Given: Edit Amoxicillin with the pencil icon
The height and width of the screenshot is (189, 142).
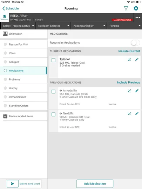Looking at the screenshot, I should click(137, 91).
